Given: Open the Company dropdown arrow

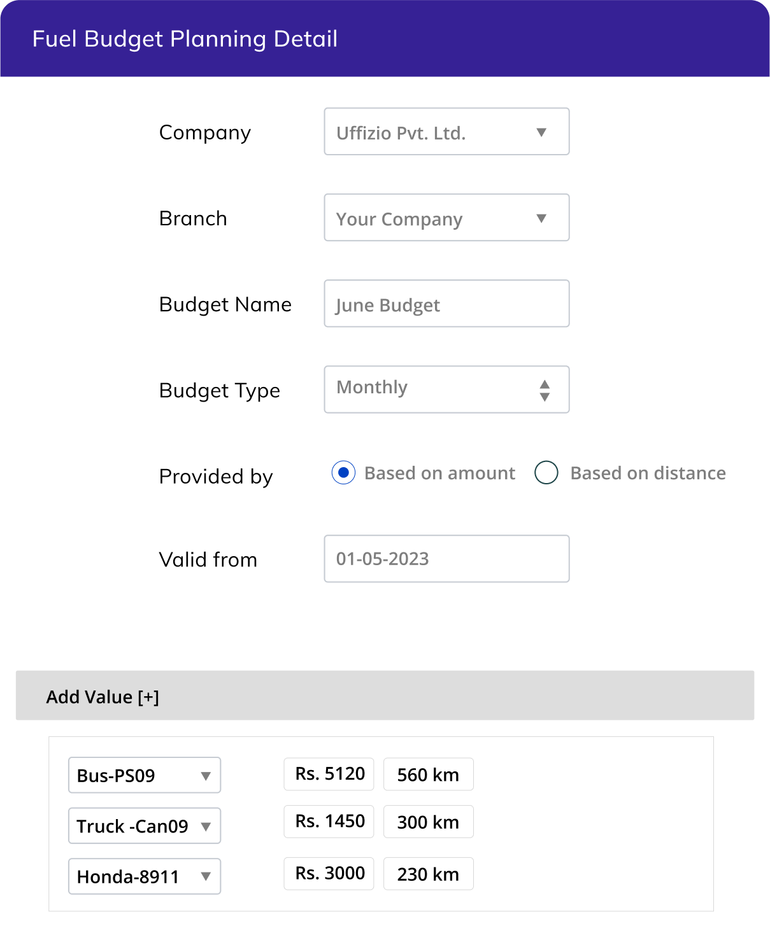Looking at the screenshot, I should coord(541,132).
